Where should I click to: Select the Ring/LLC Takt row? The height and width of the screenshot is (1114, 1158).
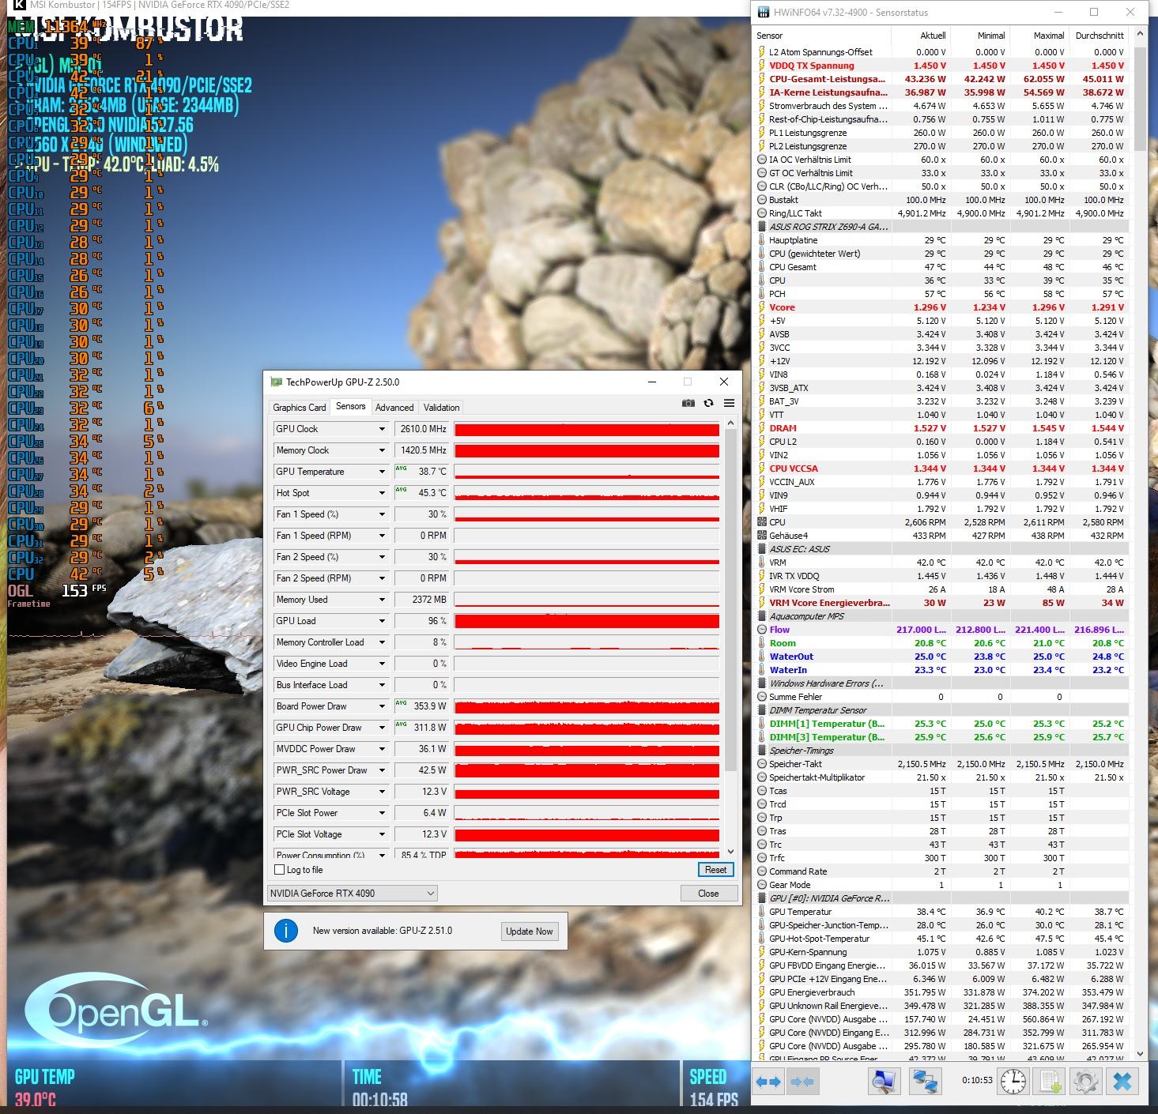click(x=941, y=213)
